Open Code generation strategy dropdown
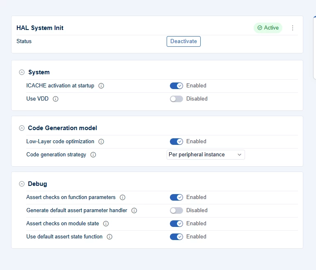Screen dimensions: 316x270 click(x=206, y=155)
